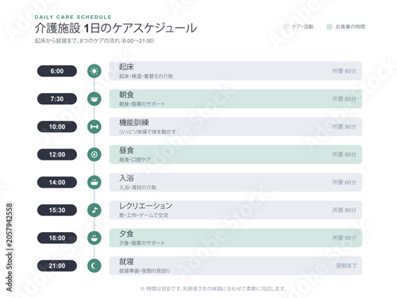Select the 10:00 time badge
Screen dimensions: 397x298
[57, 126]
